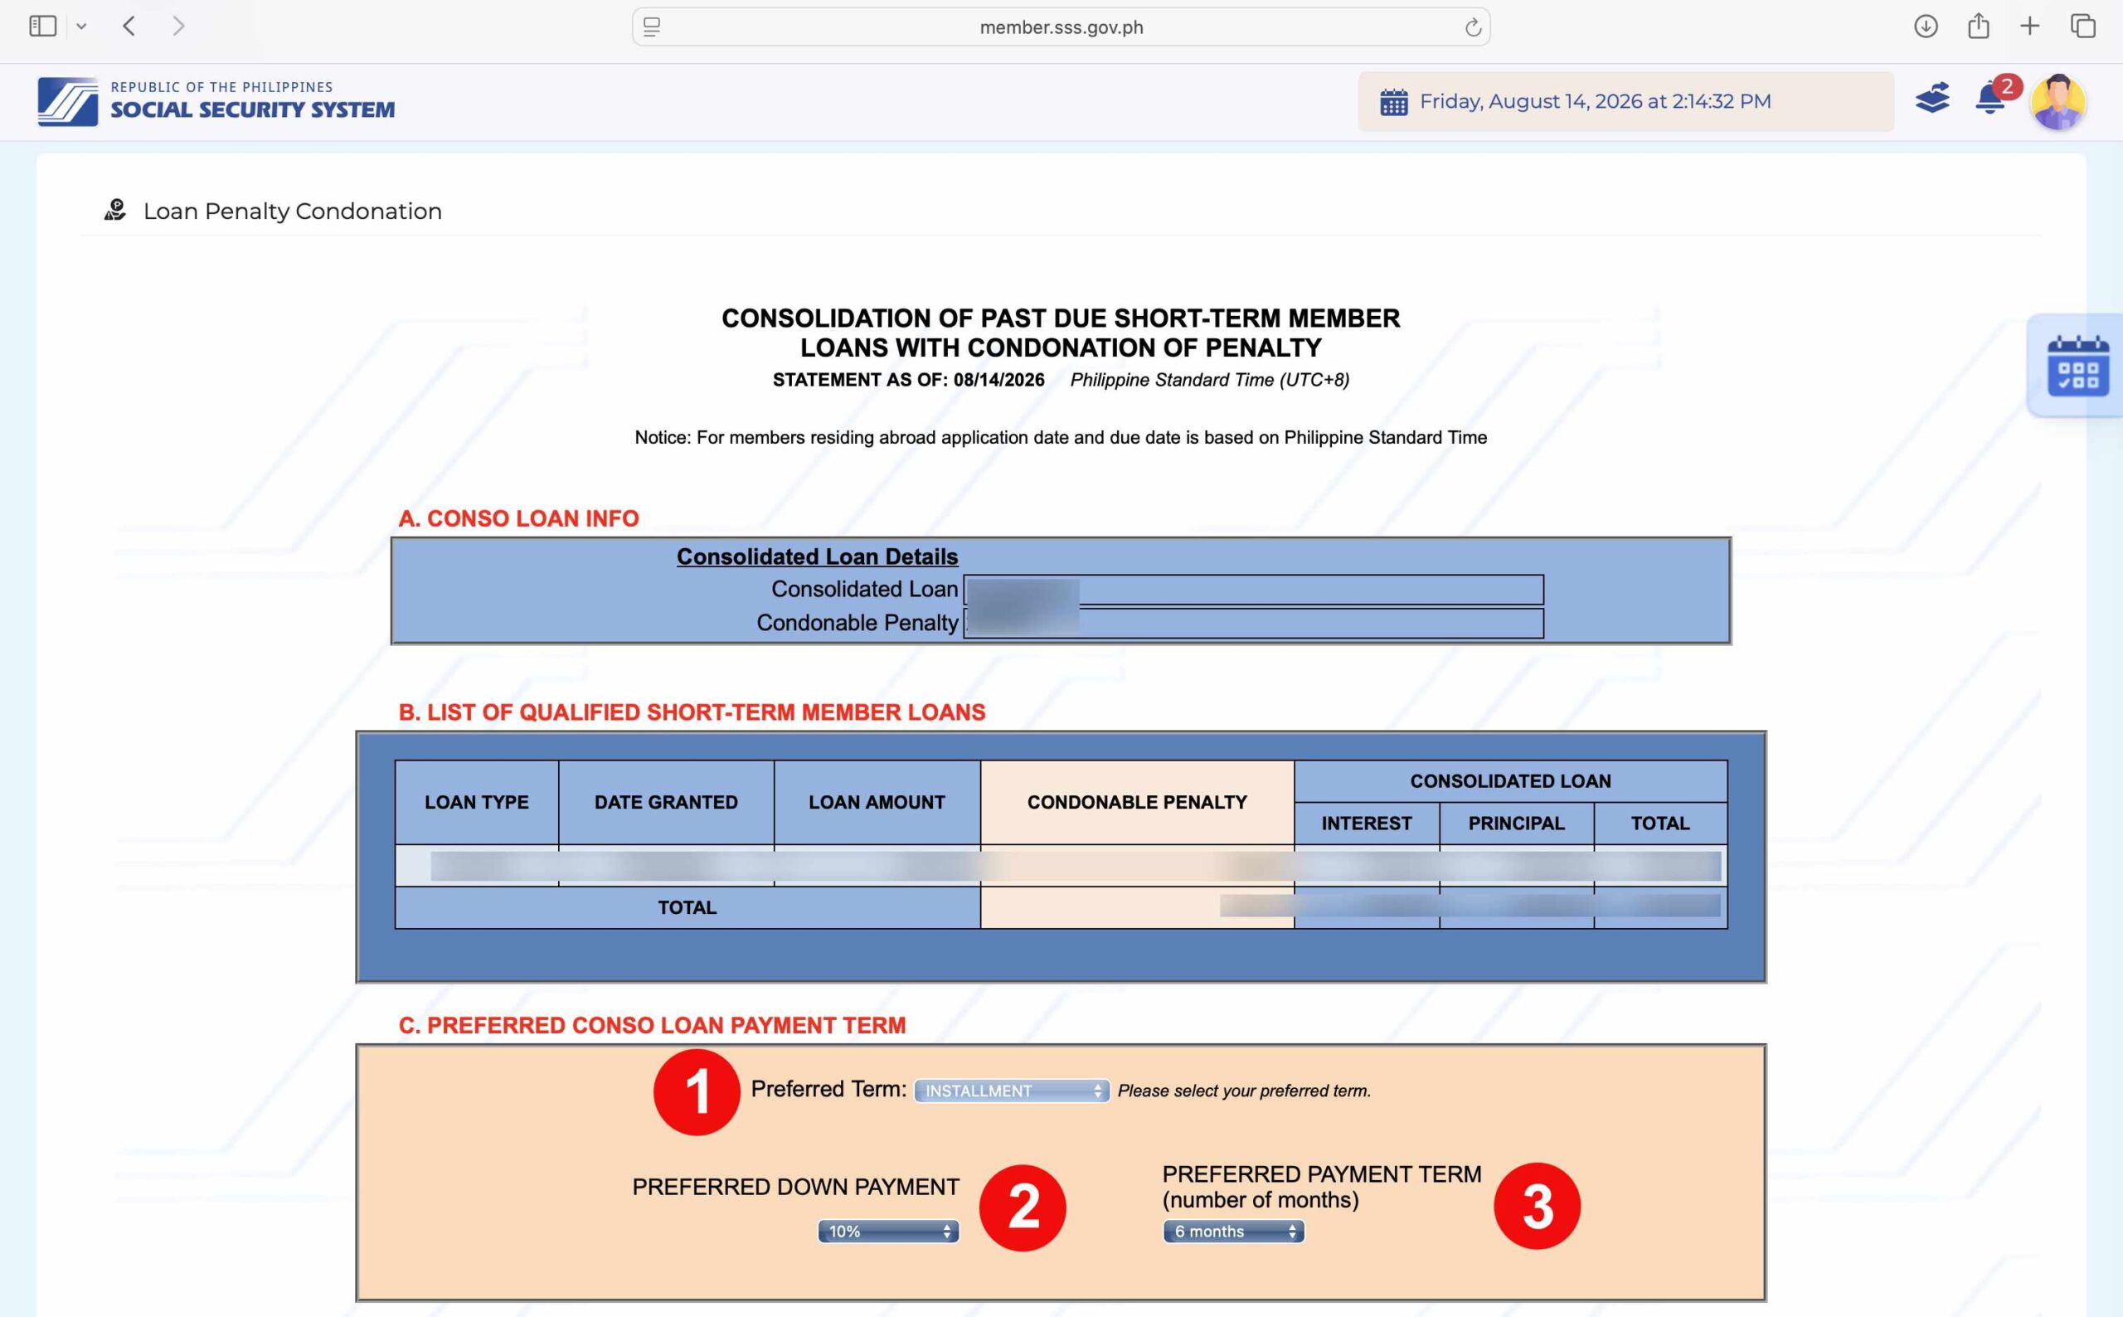Screen dimensions: 2123x1317
Task: Click the Loan Penalty Condonation heading icon
Action: (115, 210)
